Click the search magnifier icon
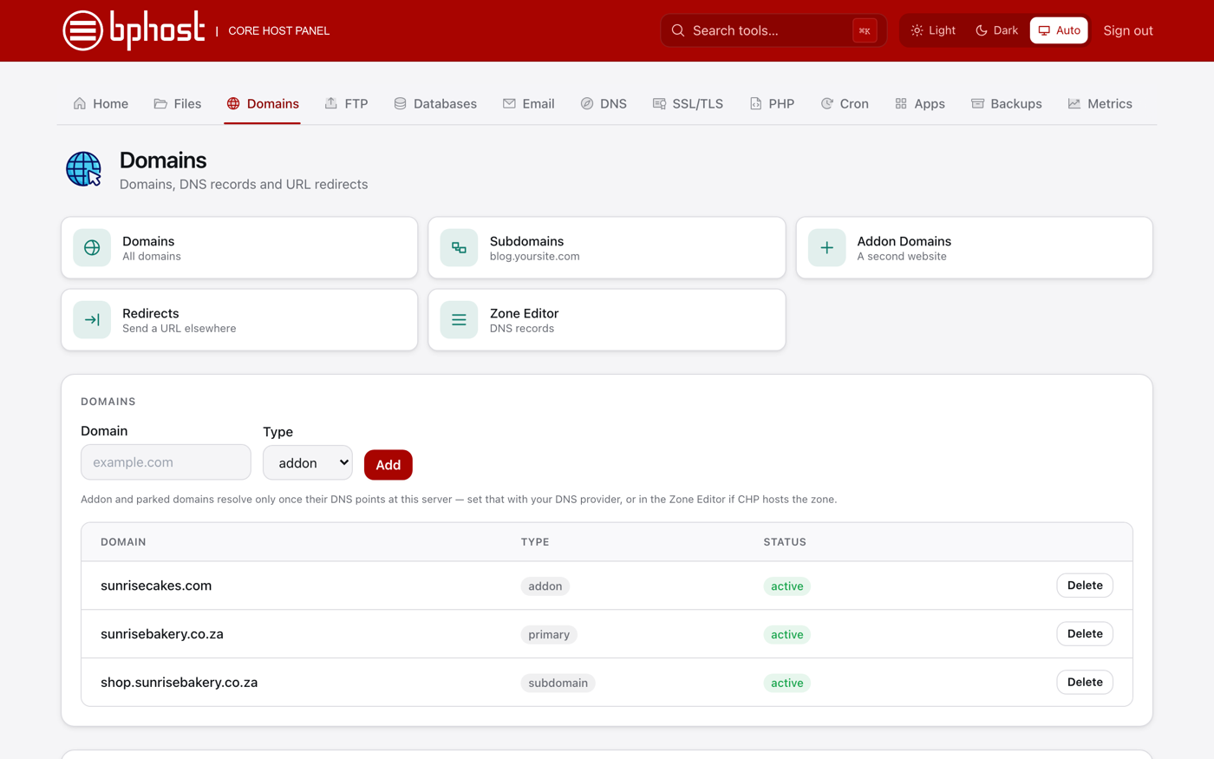Image resolution: width=1214 pixels, height=759 pixels. 678,30
